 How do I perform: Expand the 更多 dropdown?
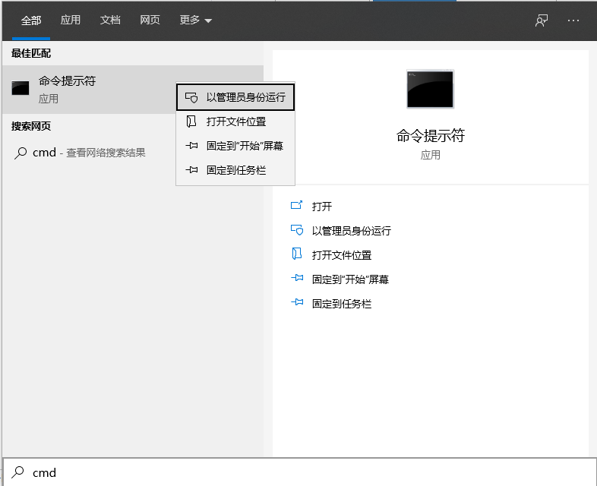pos(196,21)
